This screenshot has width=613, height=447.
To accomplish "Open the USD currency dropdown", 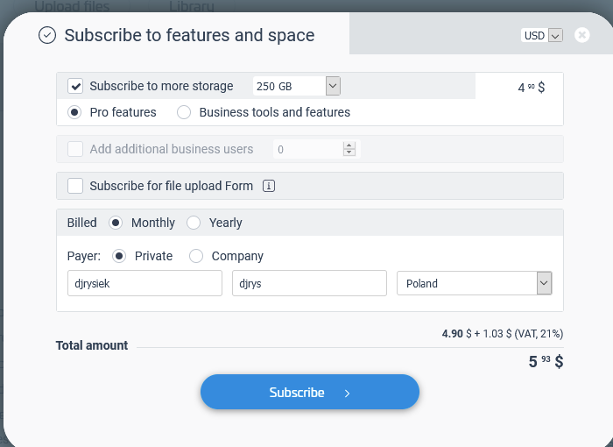I will click(554, 36).
